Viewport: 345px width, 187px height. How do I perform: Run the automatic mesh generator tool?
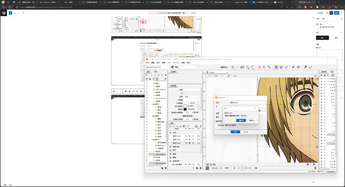coord(252,67)
